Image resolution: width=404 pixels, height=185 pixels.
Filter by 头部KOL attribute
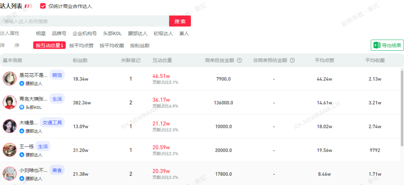[112, 33]
